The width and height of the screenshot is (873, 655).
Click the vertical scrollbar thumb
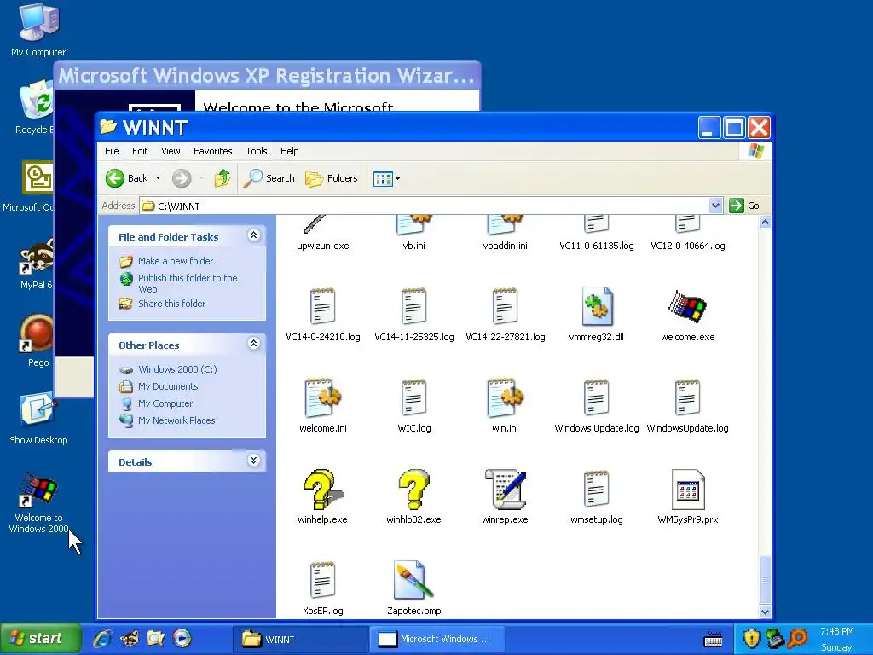(x=765, y=578)
